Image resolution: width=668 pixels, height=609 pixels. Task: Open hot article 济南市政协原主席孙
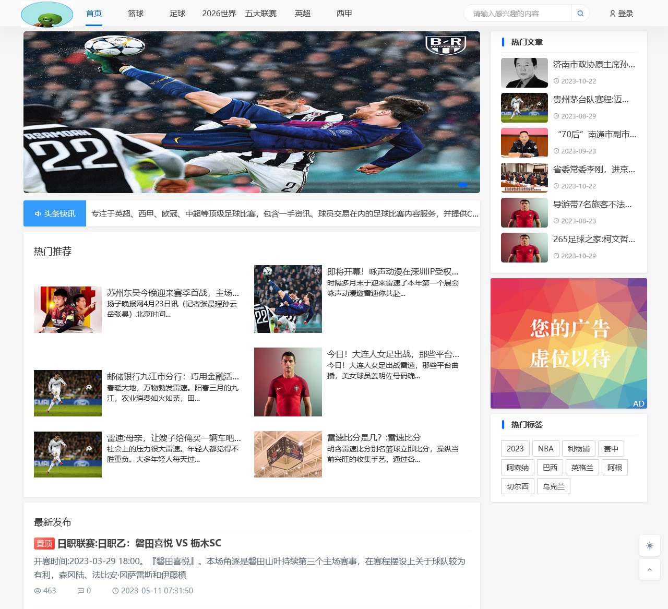click(x=594, y=65)
